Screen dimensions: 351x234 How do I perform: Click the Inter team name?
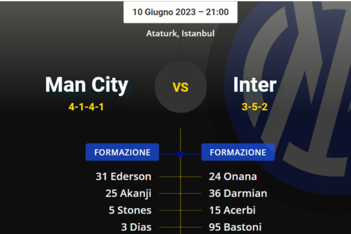click(x=254, y=85)
